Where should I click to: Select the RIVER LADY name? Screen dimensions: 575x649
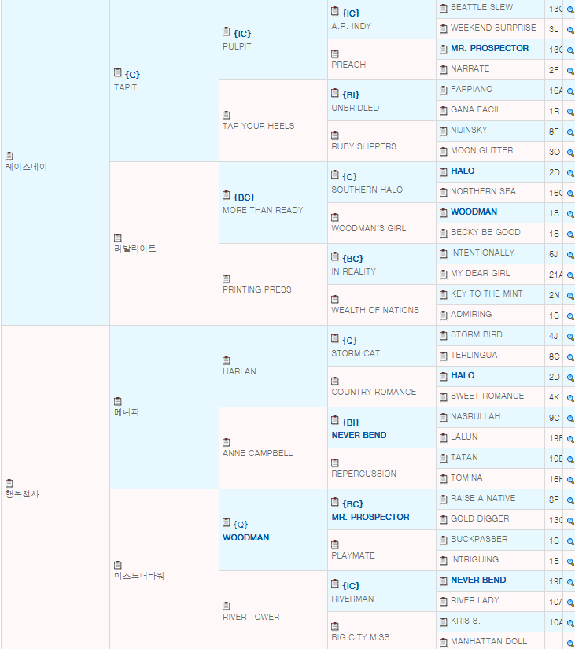point(475,600)
